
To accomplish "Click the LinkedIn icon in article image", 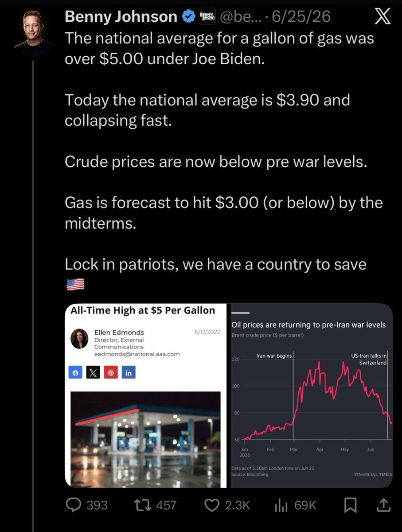I will point(129,373).
